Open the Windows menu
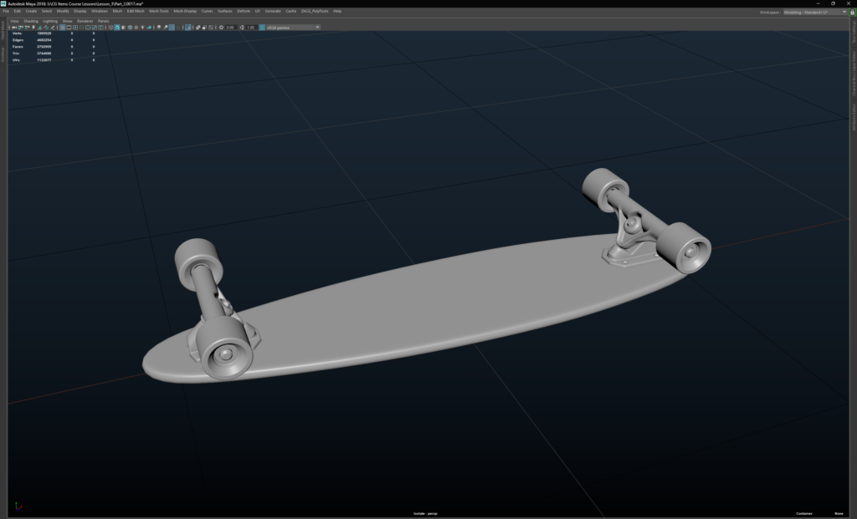 (x=100, y=11)
